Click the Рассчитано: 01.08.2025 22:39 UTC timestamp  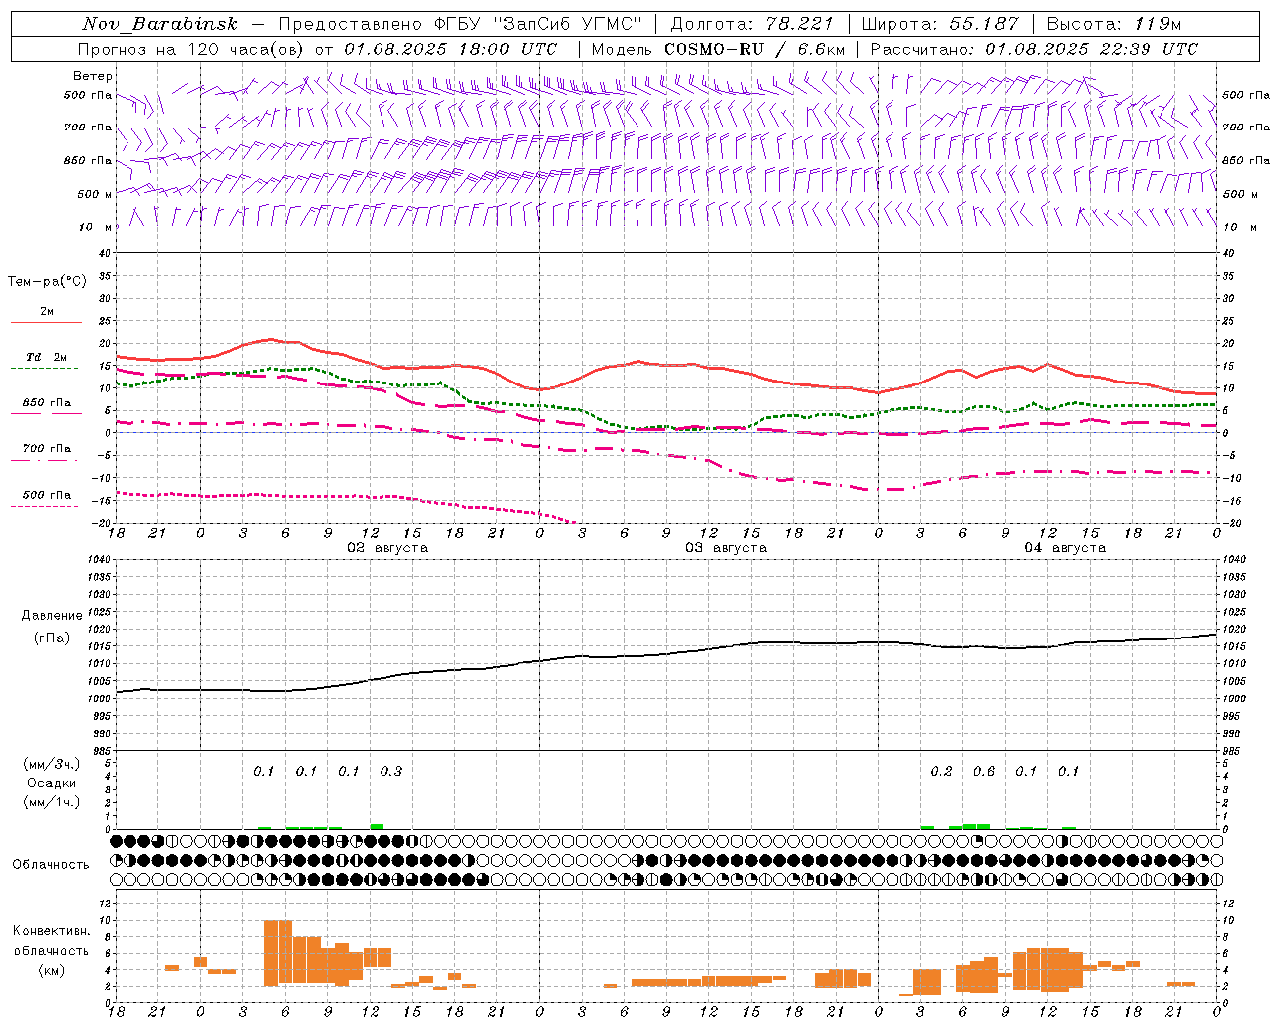1034,49
